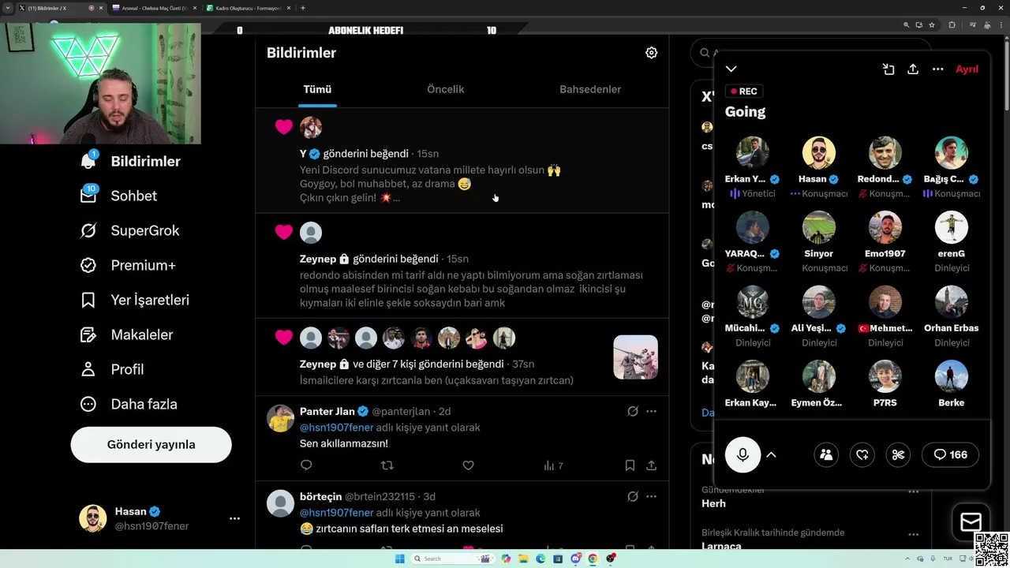Open File Explorer from taskbar

pyautogui.click(x=523, y=559)
